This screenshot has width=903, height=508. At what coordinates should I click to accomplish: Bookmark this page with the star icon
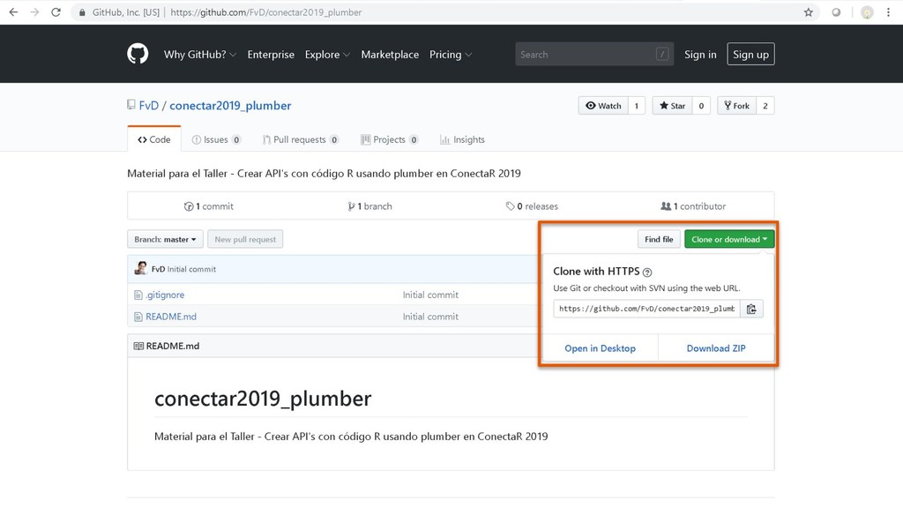809,12
